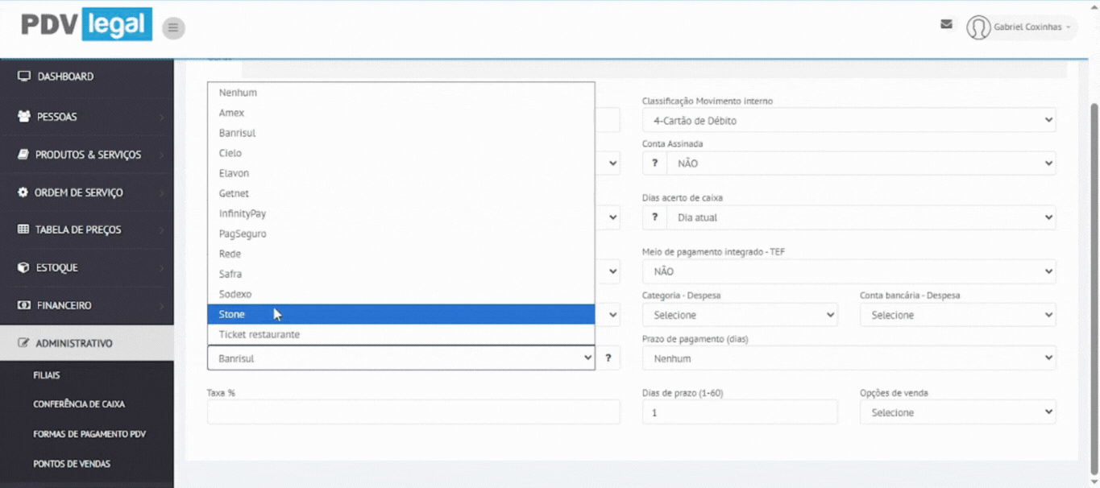
Task: Open Classificação Movimento interno dropdown
Action: pyautogui.click(x=849, y=121)
